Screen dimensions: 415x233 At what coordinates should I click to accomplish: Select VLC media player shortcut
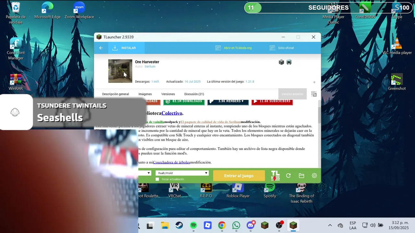click(397, 46)
